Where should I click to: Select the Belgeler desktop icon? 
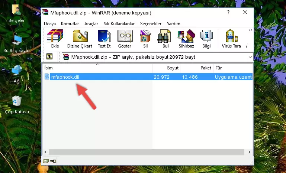pos(17,14)
